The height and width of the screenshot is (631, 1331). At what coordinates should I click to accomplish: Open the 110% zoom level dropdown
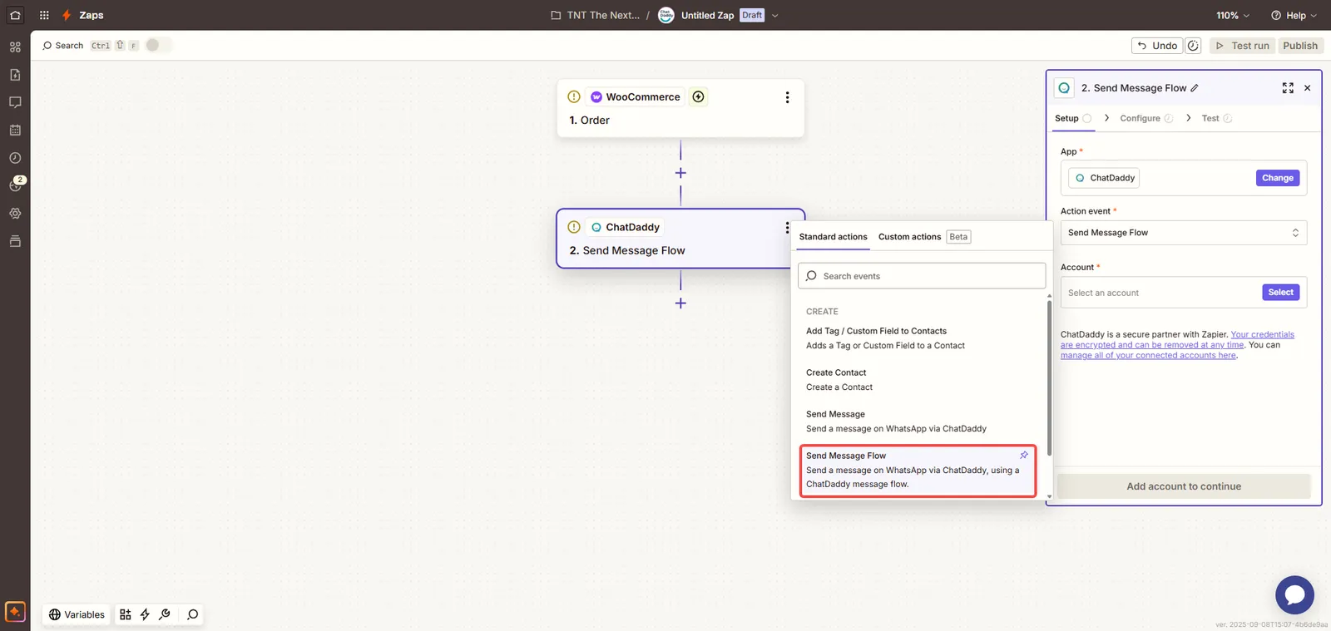pyautogui.click(x=1233, y=16)
